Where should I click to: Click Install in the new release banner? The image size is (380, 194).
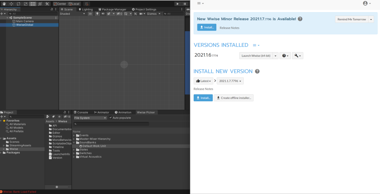click(x=207, y=27)
